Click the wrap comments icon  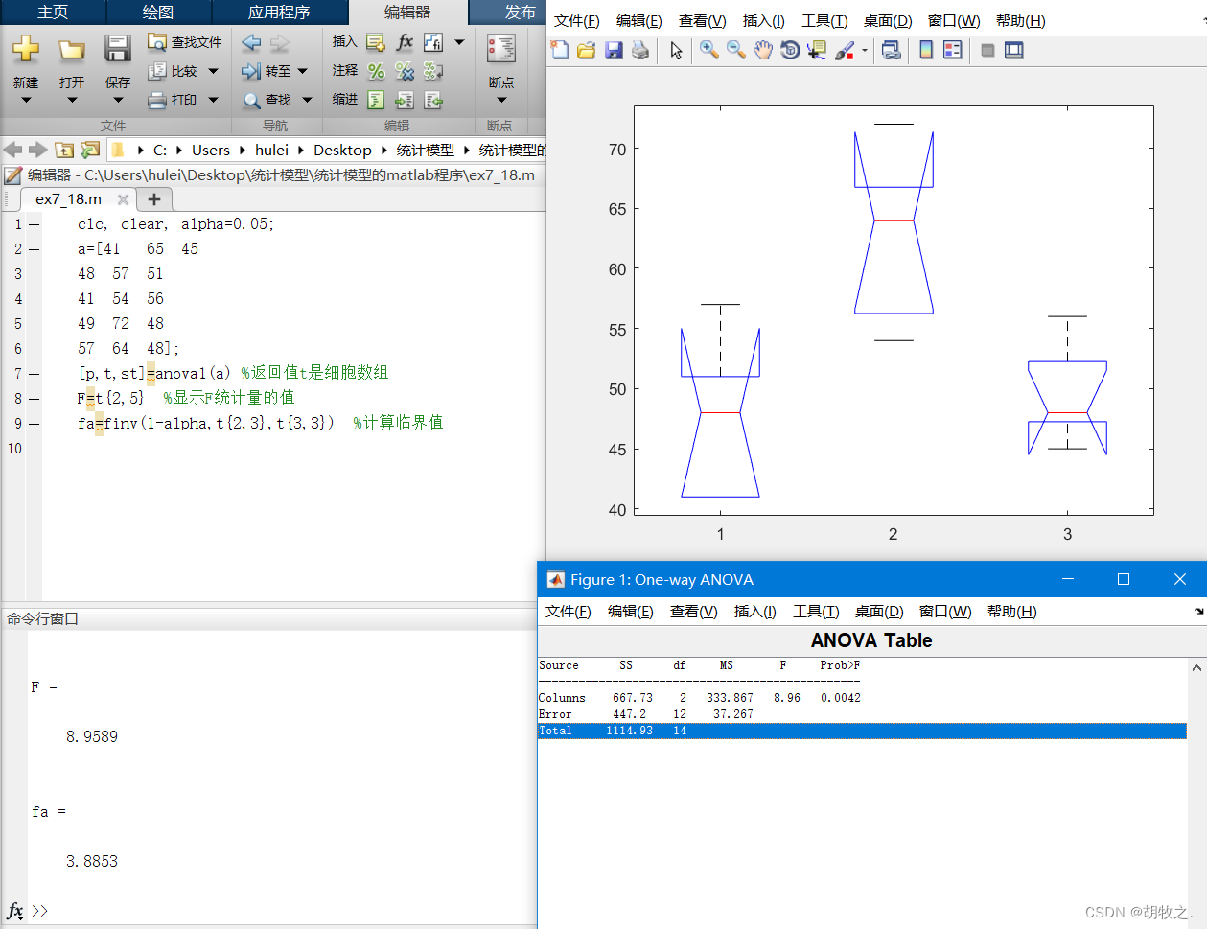pos(433,71)
